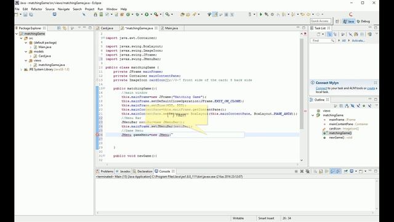This screenshot has width=394, height=222.
Task: Select the Java perspective button
Action: [x=349, y=22]
